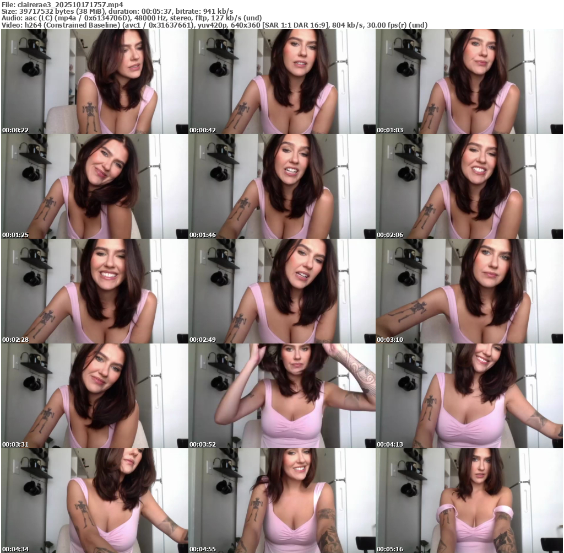Image resolution: width=564 pixels, height=553 pixels.
Task: Open the thumbnail frame stamped 00:00:22
Action: [95, 82]
